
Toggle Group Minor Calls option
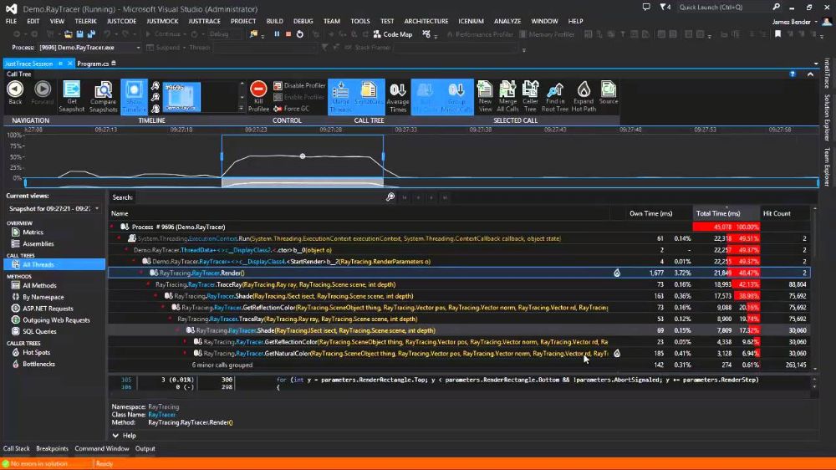click(456, 96)
